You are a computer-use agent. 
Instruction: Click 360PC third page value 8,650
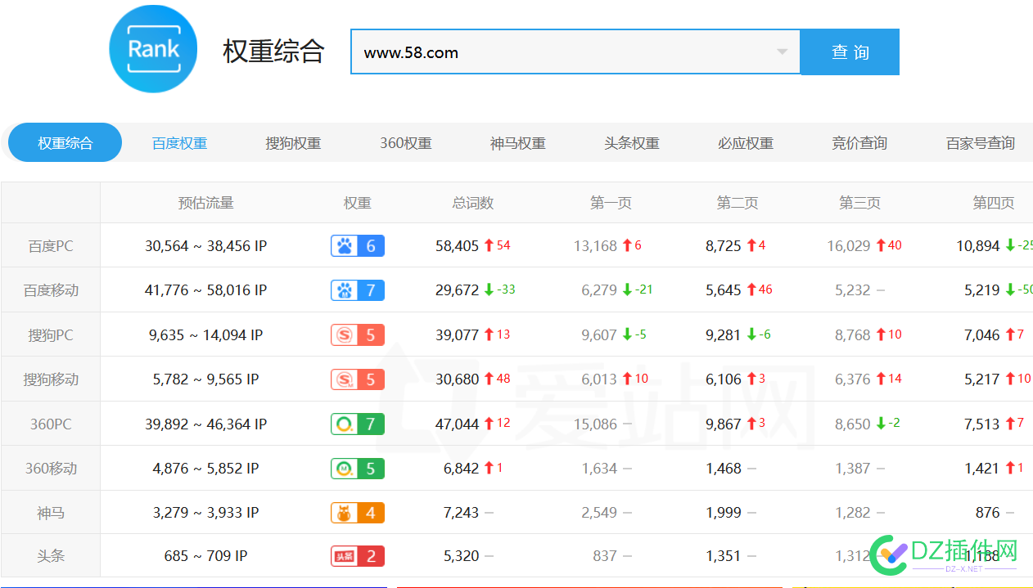pyautogui.click(x=853, y=424)
